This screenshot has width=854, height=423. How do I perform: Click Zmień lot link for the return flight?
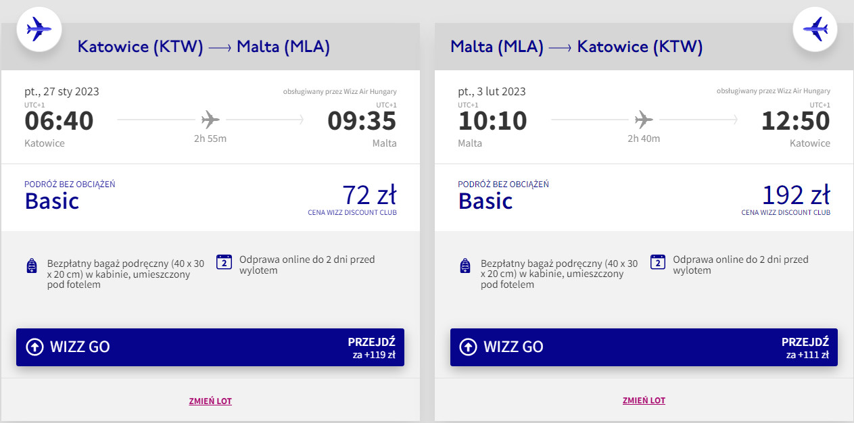click(x=644, y=401)
